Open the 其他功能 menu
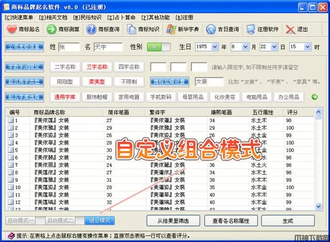330x242 pixels. coord(155,18)
